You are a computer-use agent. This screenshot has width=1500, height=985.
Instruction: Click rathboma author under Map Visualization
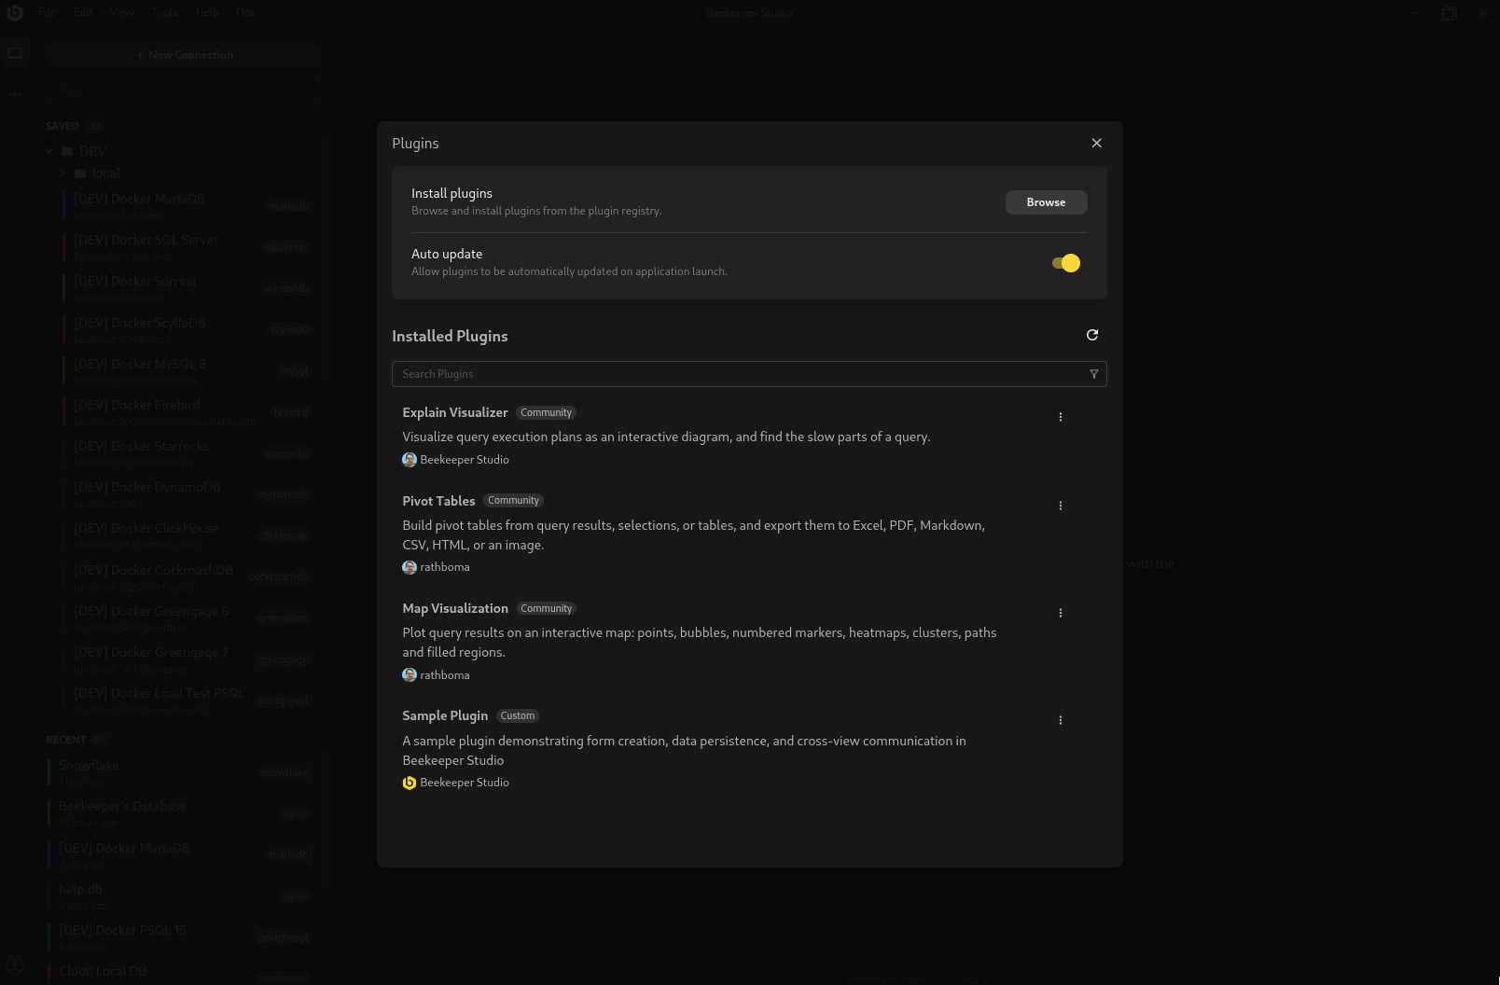point(445,675)
